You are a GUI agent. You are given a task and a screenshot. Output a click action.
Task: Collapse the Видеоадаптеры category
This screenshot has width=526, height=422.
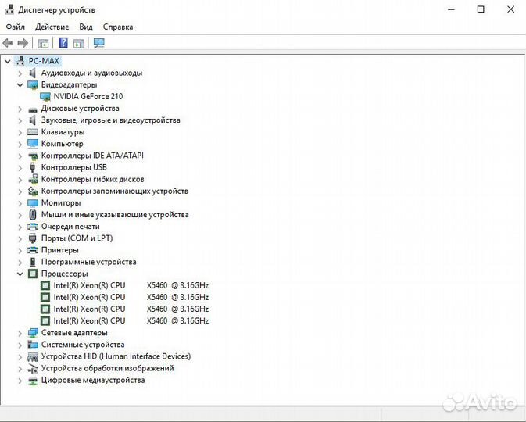(x=20, y=85)
